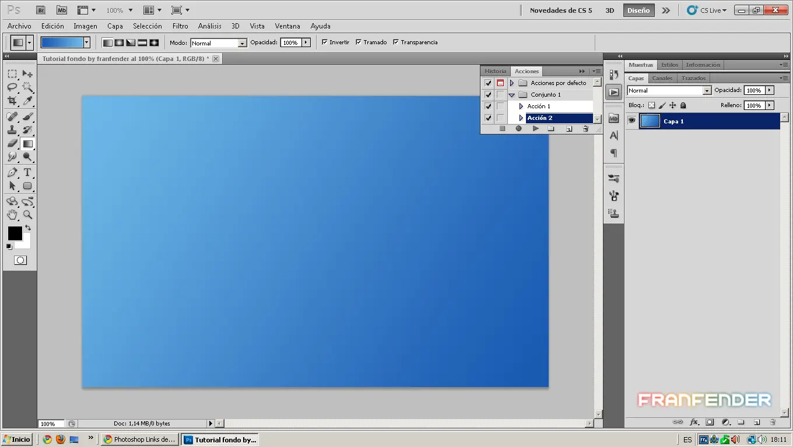Viewport: 793px width, 447px height.
Task: Switch to the Canales tab
Action: pos(662,78)
